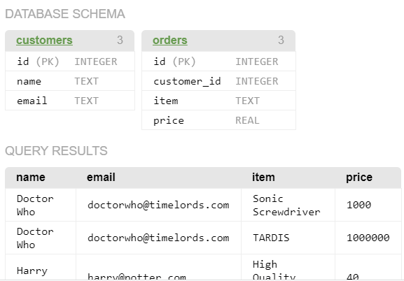The width and height of the screenshot is (404, 281).
Task: Select the customers email column row
Action: 70,101
